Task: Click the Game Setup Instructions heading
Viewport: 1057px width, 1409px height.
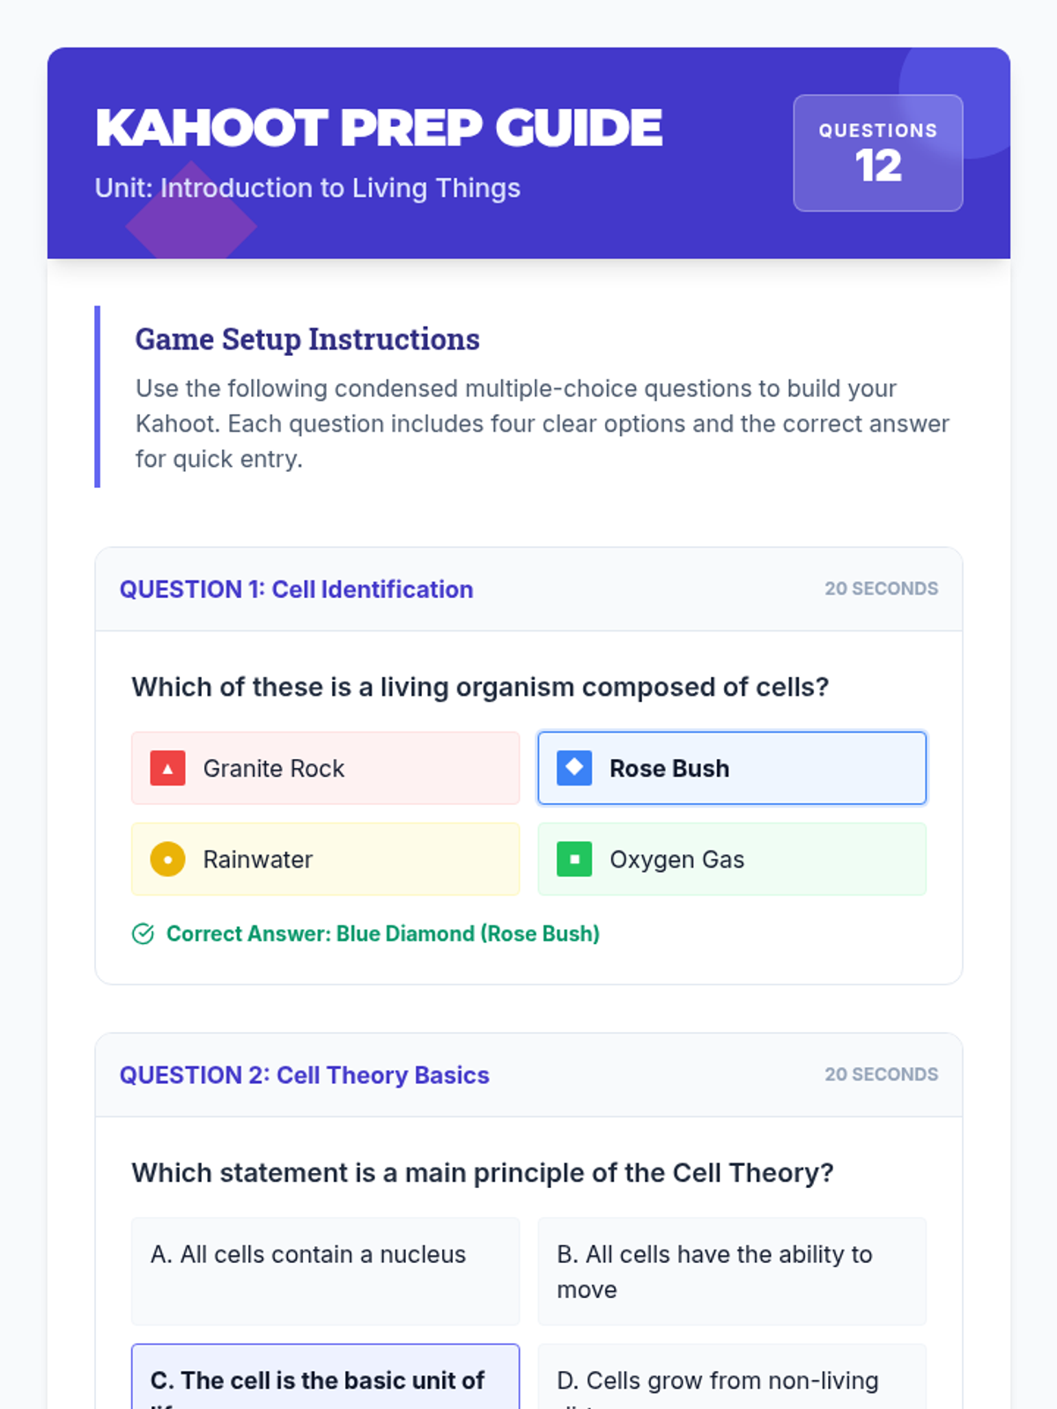Action: (x=307, y=339)
